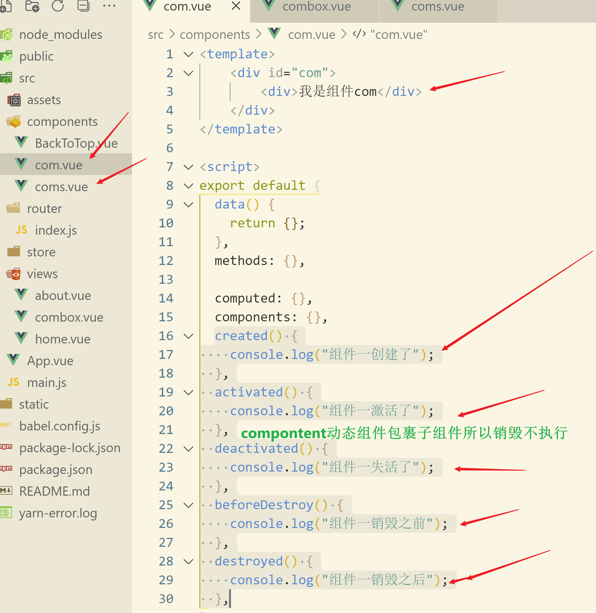Click the JS icon beside index.js

20,230
